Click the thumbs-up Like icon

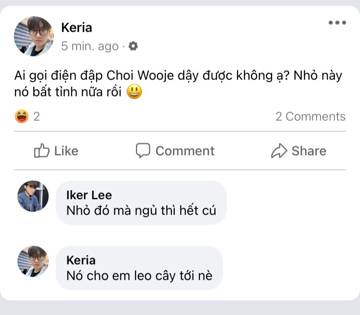[x=41, y=151]
